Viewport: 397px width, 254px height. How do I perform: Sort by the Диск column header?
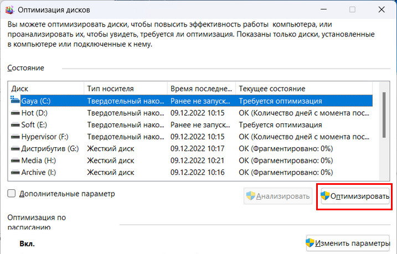pos(45,89)
